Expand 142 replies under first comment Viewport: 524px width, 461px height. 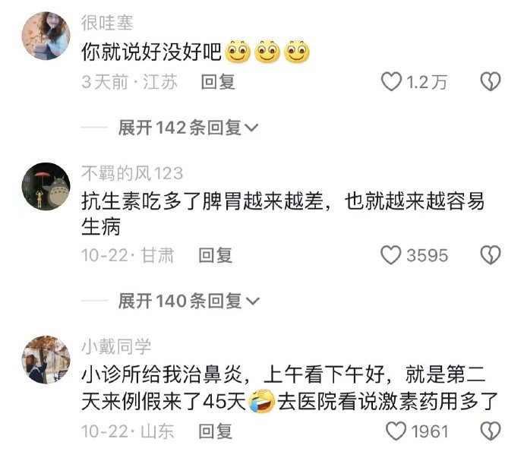coord(188,128)
